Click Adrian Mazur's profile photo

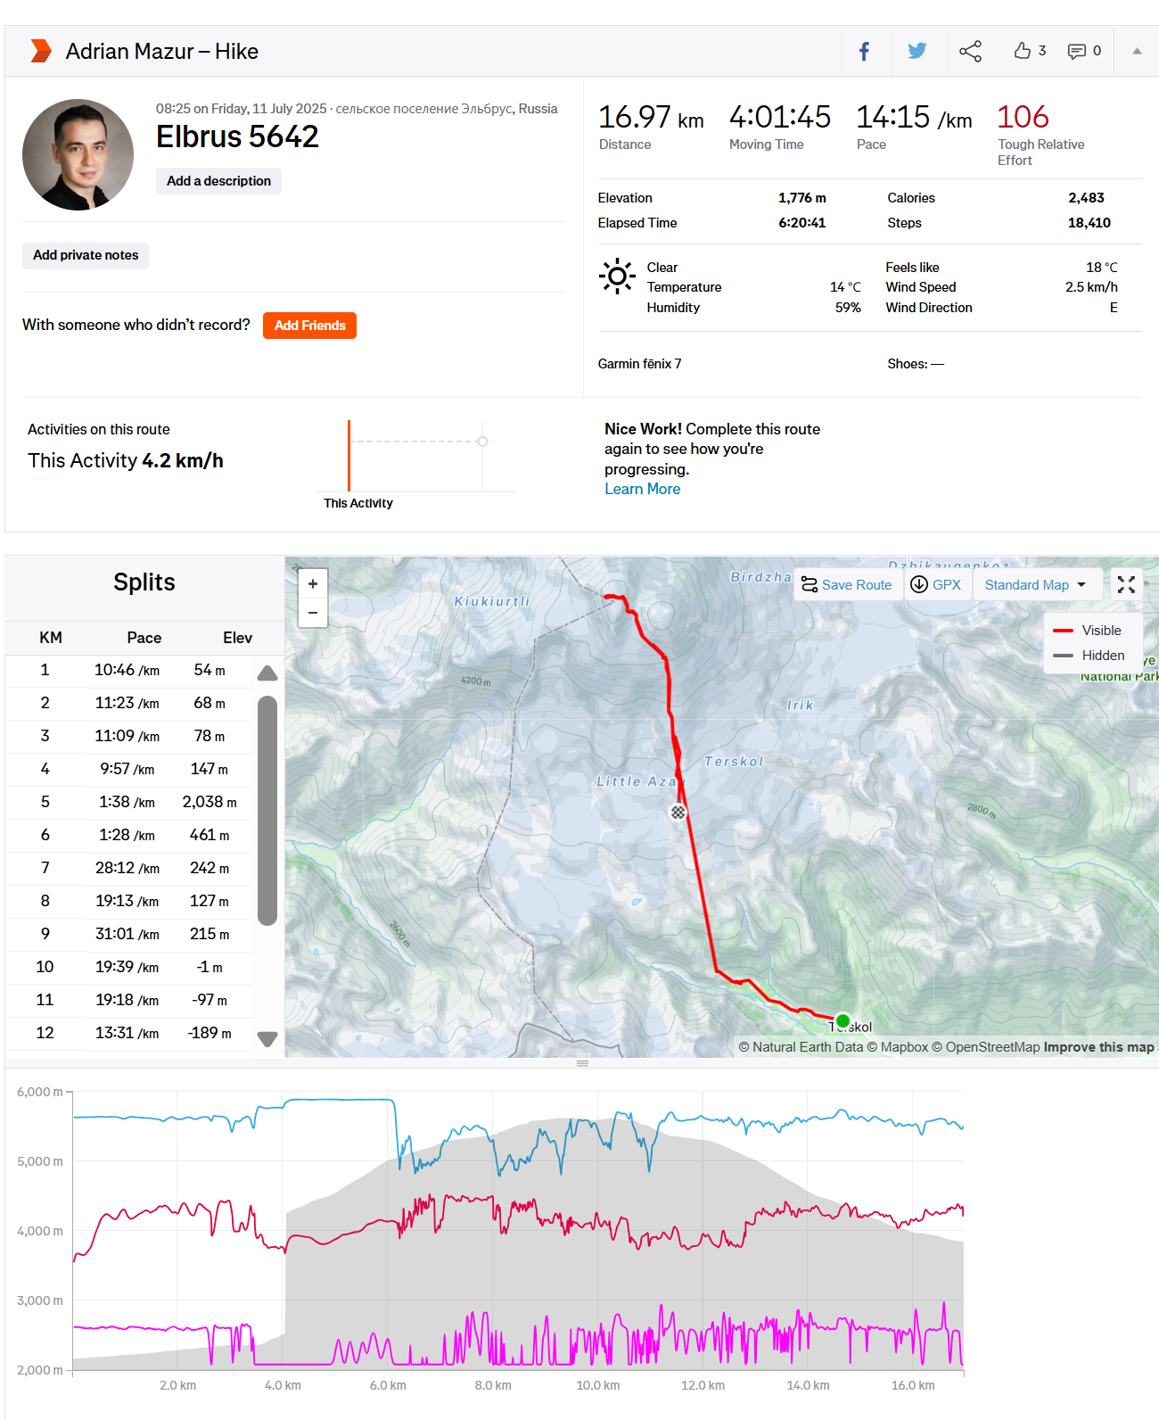click(78, 154)
